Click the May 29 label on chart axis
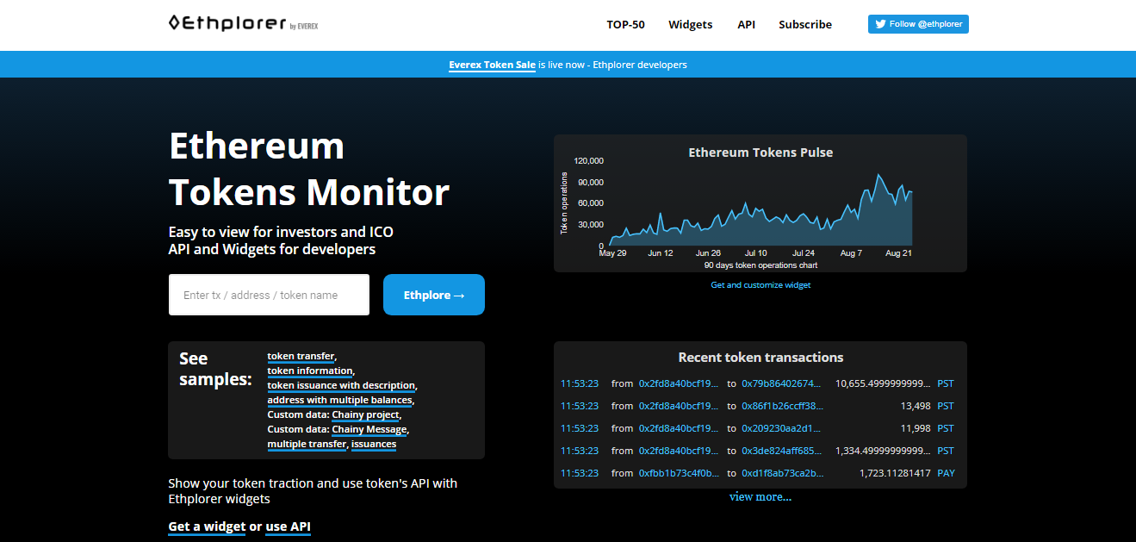This screenshot has height=542, width=1136. tap(612, 253)
